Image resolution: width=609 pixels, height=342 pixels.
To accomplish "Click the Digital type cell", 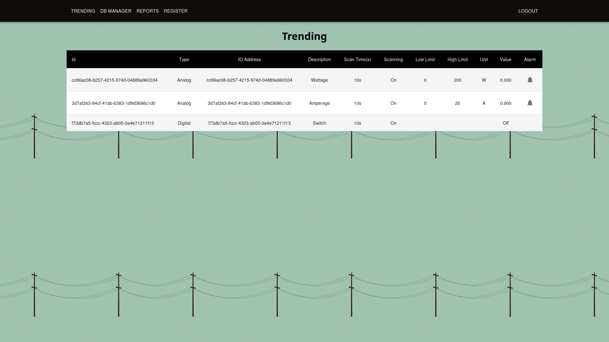I will pyautogui.click(x=184, y=123).
